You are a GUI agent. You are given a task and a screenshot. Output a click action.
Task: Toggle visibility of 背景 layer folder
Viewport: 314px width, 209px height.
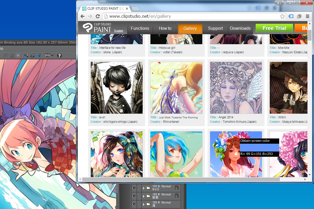(x=134, y=196)
